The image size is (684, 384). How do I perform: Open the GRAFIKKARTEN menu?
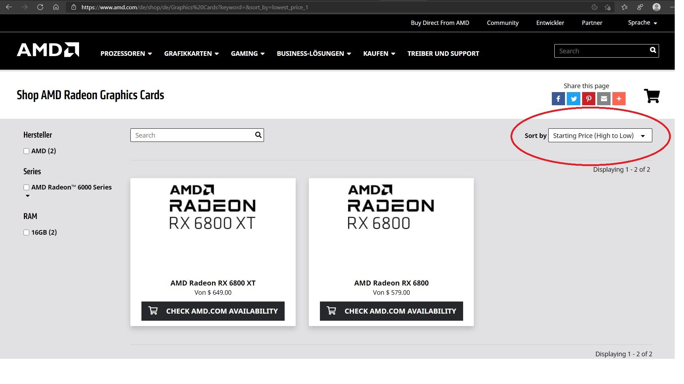tap(191, 54)
